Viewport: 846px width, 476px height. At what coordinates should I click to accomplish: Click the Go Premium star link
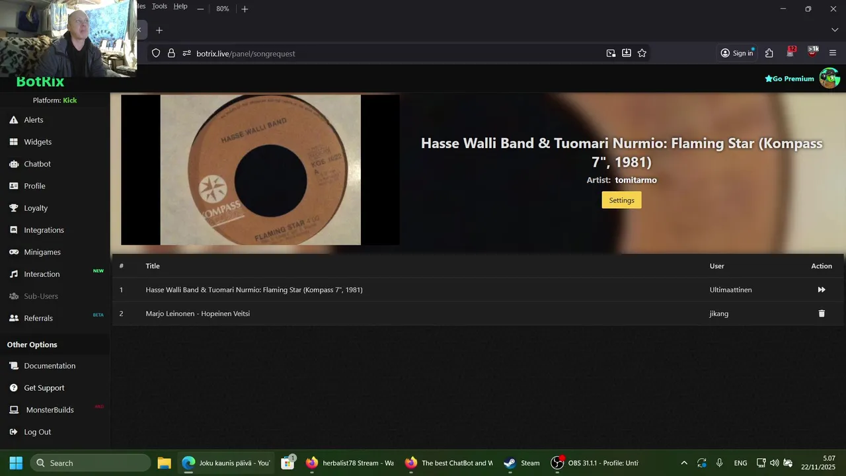[x=789, y=79]
